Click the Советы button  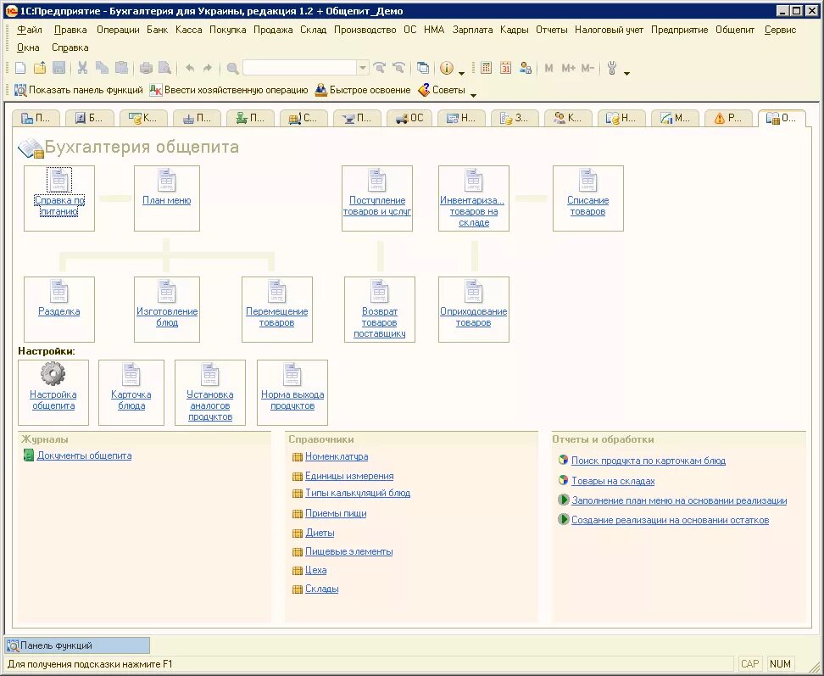point(442,90)
